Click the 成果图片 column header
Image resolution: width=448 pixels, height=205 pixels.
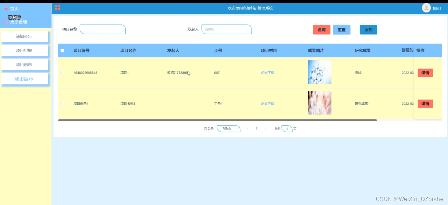316,51
